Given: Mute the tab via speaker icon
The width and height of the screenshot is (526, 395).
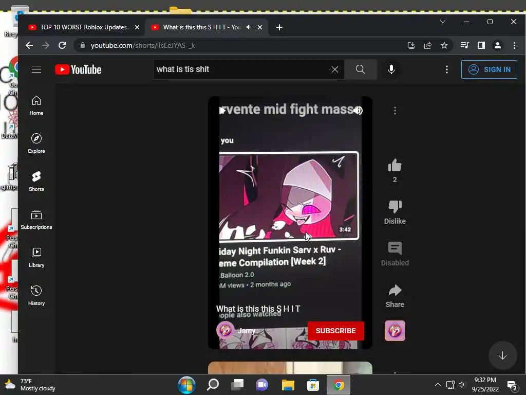Looking at the screenshot, I should (249, 27).
